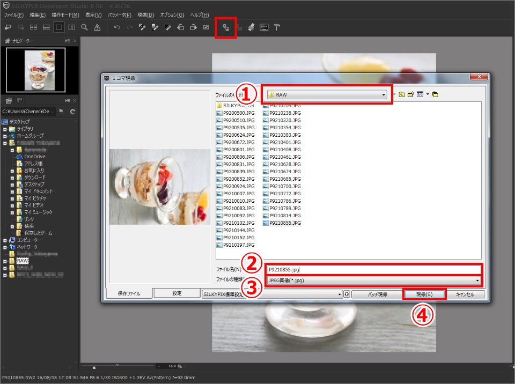Click the rotate left icon in toolbar

pyautogui.click(x=181, y=27)
